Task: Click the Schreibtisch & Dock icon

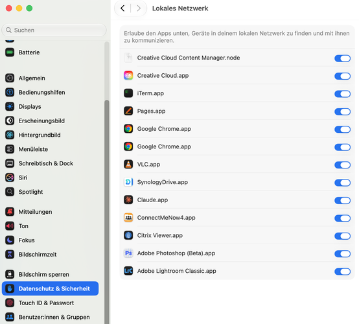Action: 10,163
